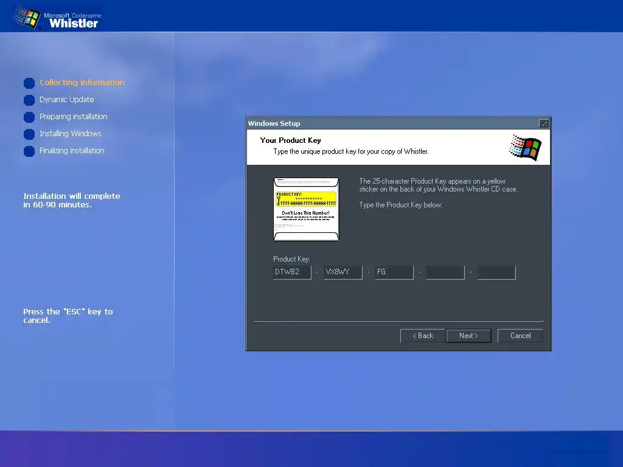Click the 'Product Key:' field label
This screenshot has height=467, width=623.
tap(291, 259)
